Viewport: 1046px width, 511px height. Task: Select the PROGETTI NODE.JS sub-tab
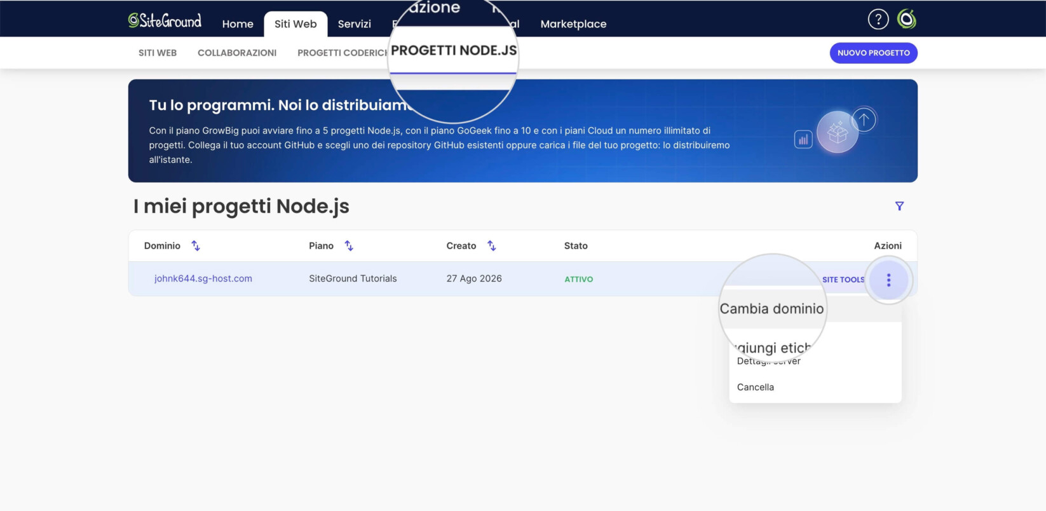pos(454,51)
